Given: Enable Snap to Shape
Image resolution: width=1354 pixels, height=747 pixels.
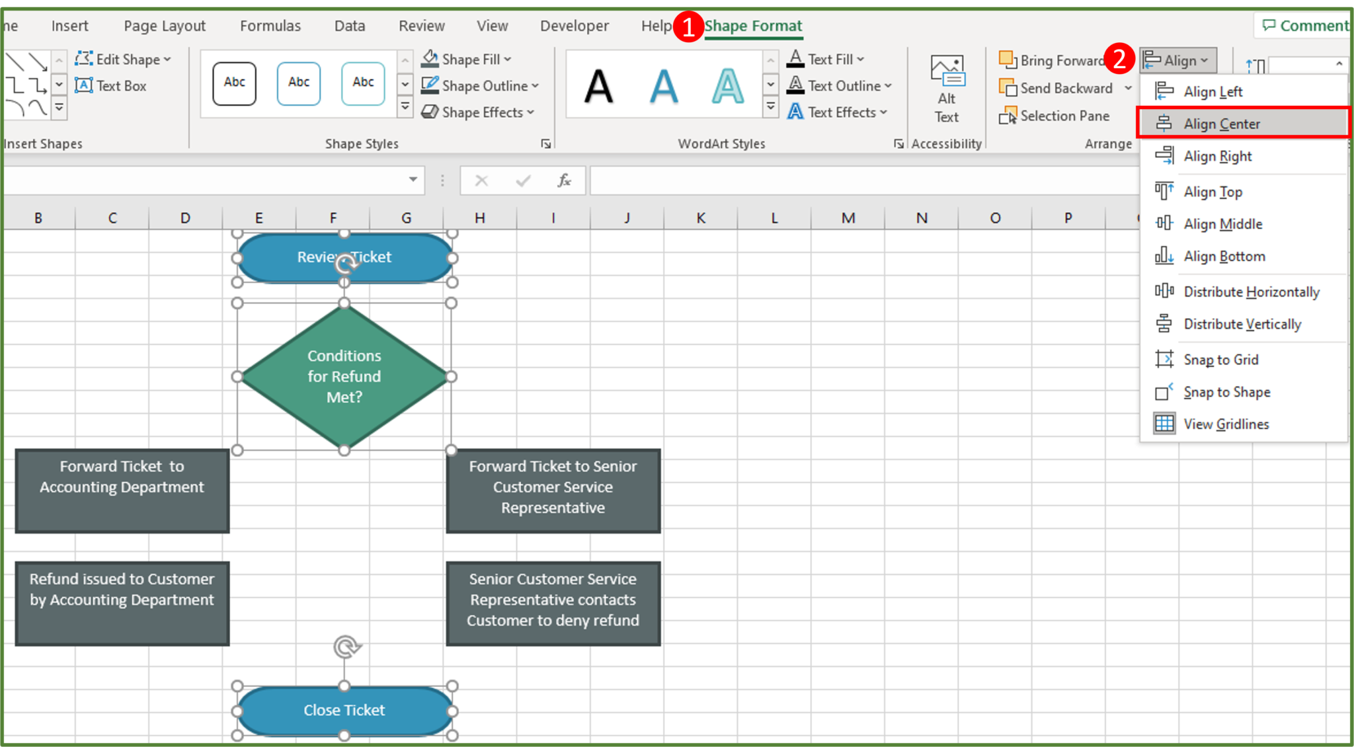Looking at the screenshot, I should coord(1226,391).
